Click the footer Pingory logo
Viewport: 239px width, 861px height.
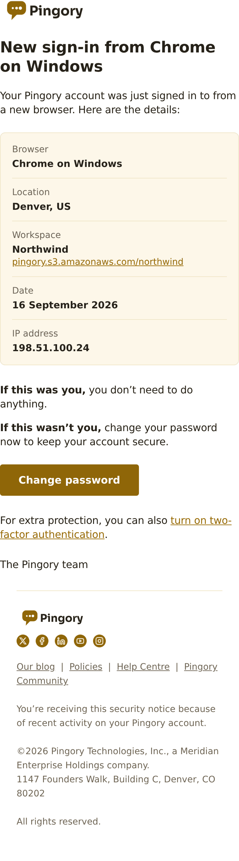(53, 618)
